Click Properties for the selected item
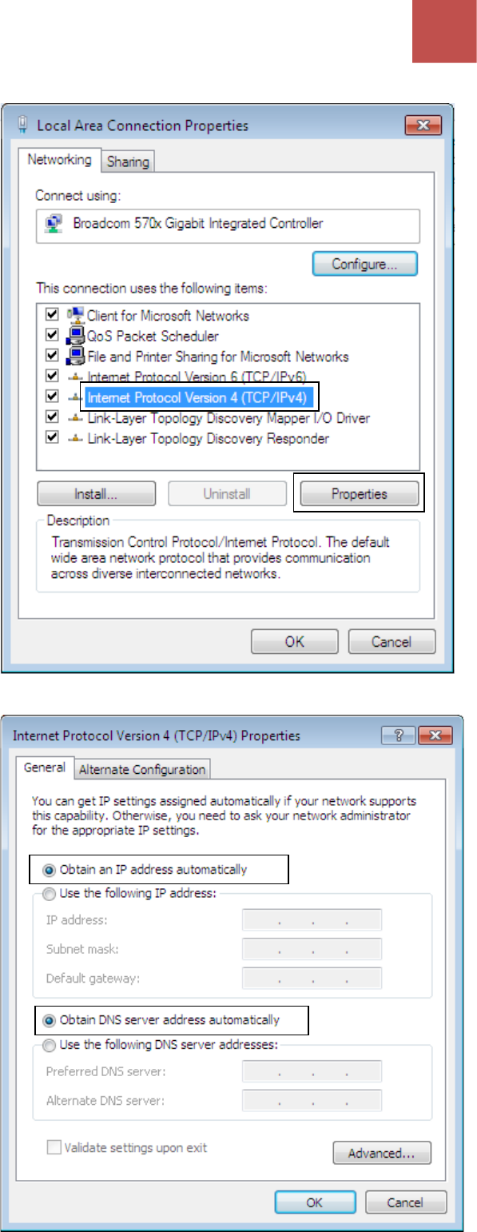Viewport: 477px width, 1232px height. click(x=359, y=494)
